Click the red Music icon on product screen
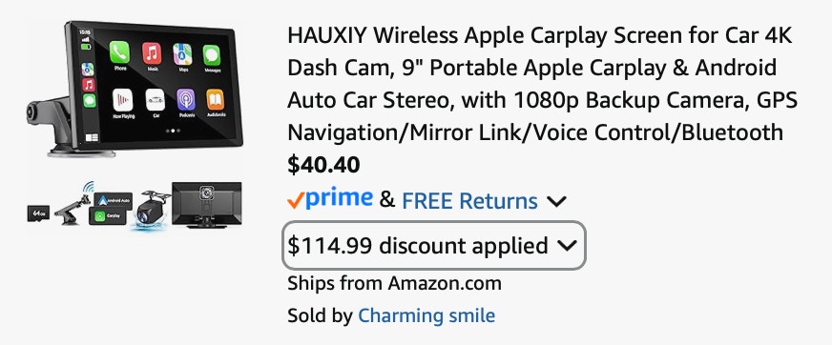This screenshot has height=345, width=832. [x=152, y=53]
